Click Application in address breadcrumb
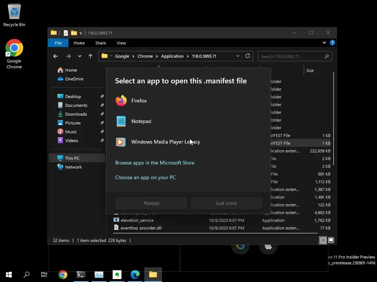The width and height of the screenshot is (377, 282). click(x=172, y=56)
